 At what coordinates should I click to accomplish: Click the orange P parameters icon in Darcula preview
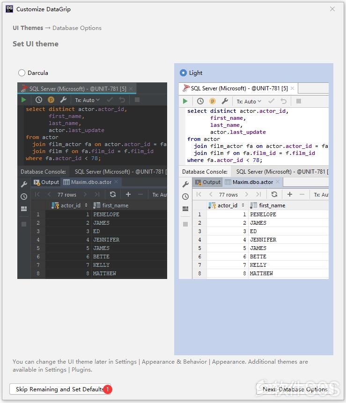[51, 100]
